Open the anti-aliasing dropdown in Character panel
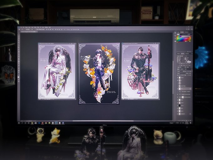This screenshot has width=213, height=160. click(188, 67)
